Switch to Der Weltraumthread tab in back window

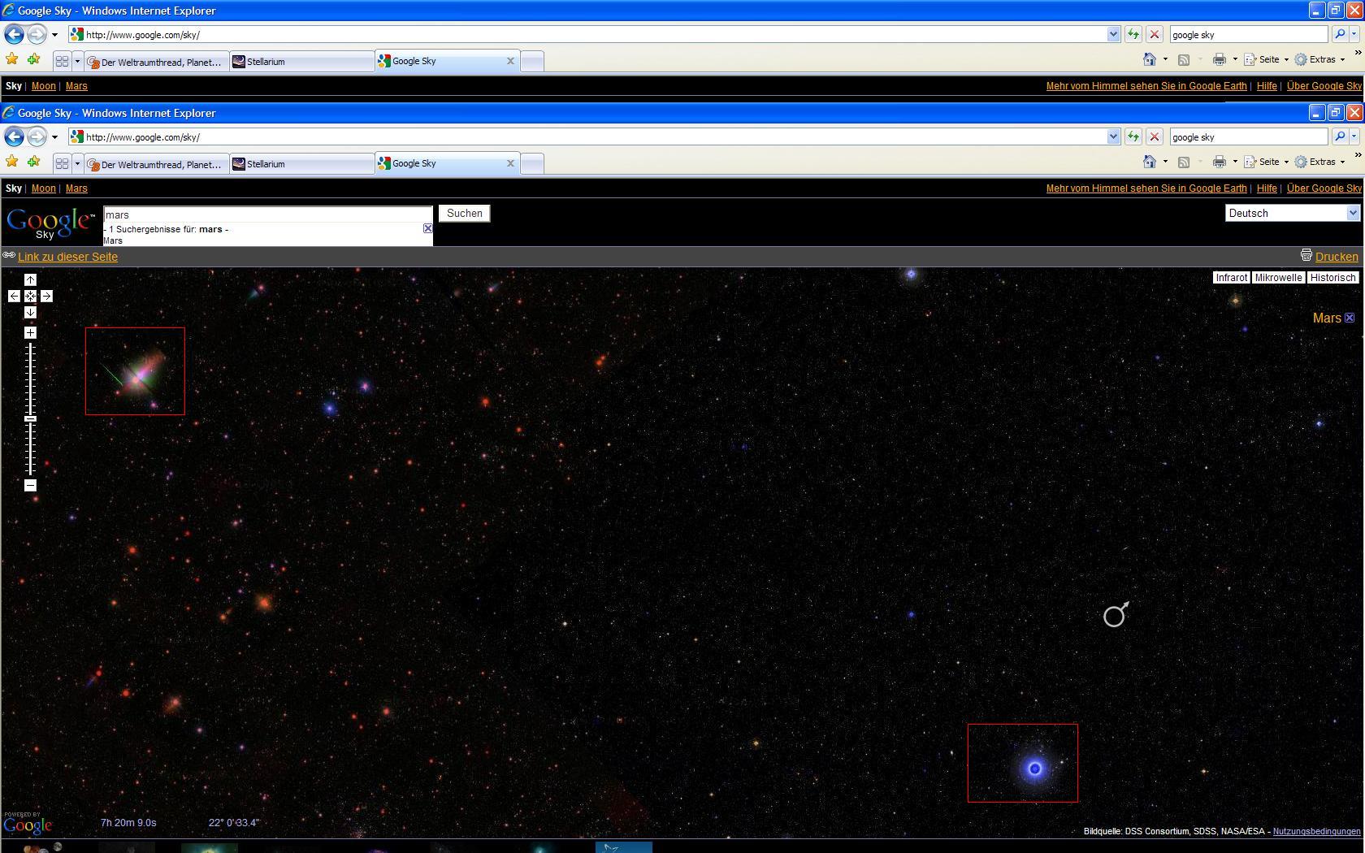[x=156, y=62]
